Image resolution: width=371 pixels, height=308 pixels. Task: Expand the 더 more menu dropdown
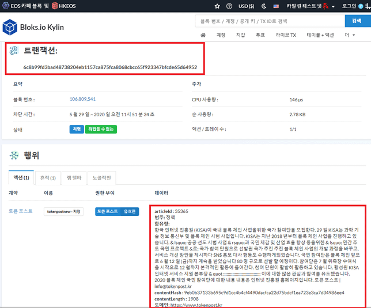pyautogui.click(x=350, y=35)
